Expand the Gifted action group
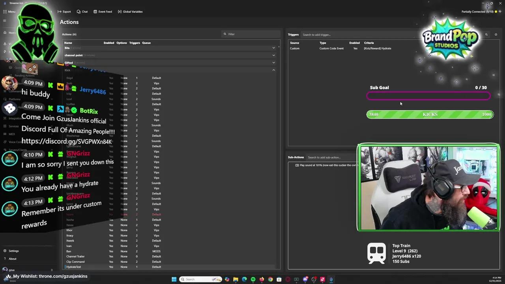505x284 pixels. tap(273, 62)
